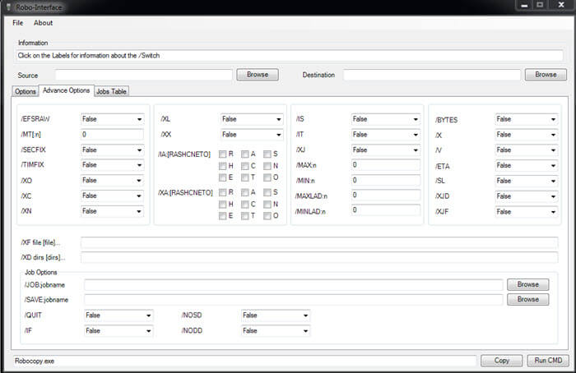This screenshot has height=373, width=576.
Task: Click the /BYTES label for switch info
Action: 446,120
